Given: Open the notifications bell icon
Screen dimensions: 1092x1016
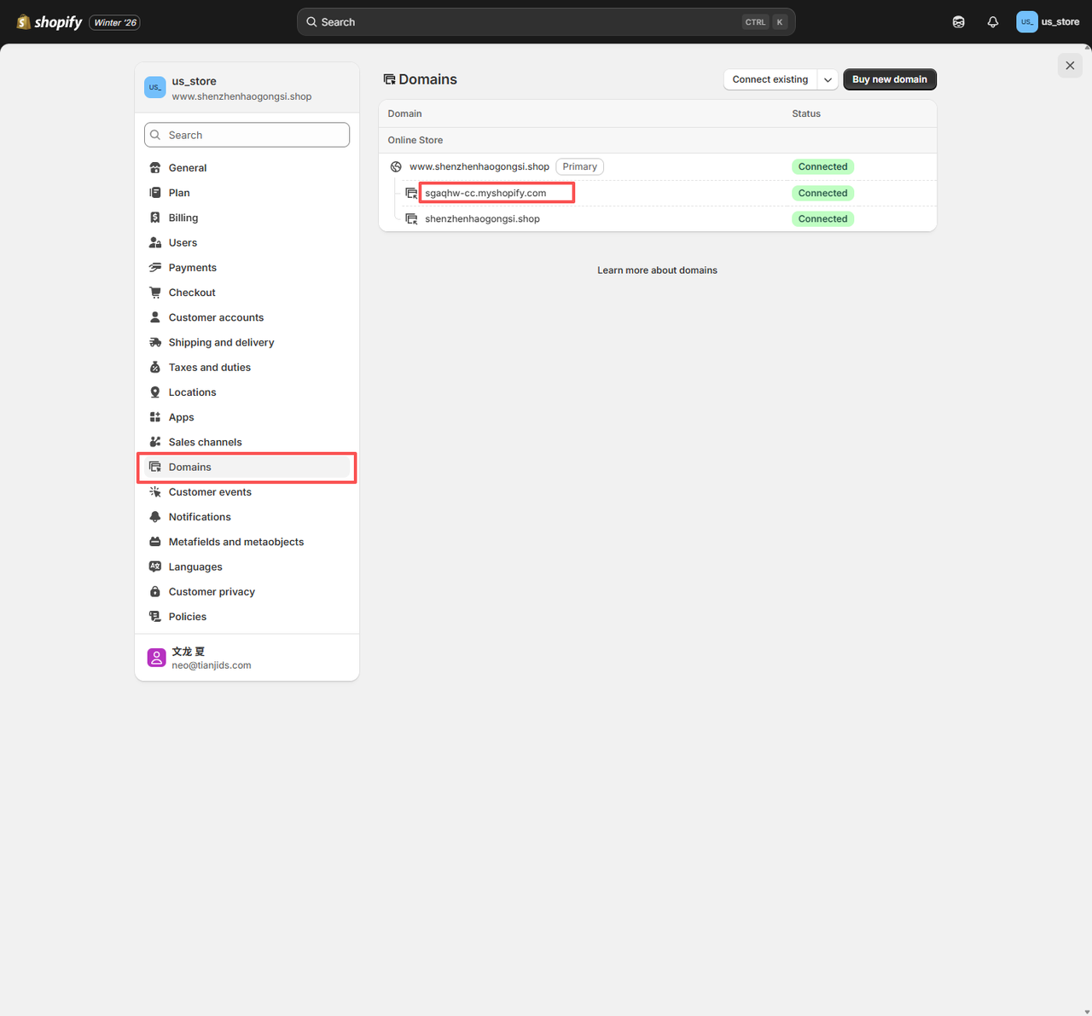Looking at the screenshot, I should pyautogui.click(x=992, y=22).
